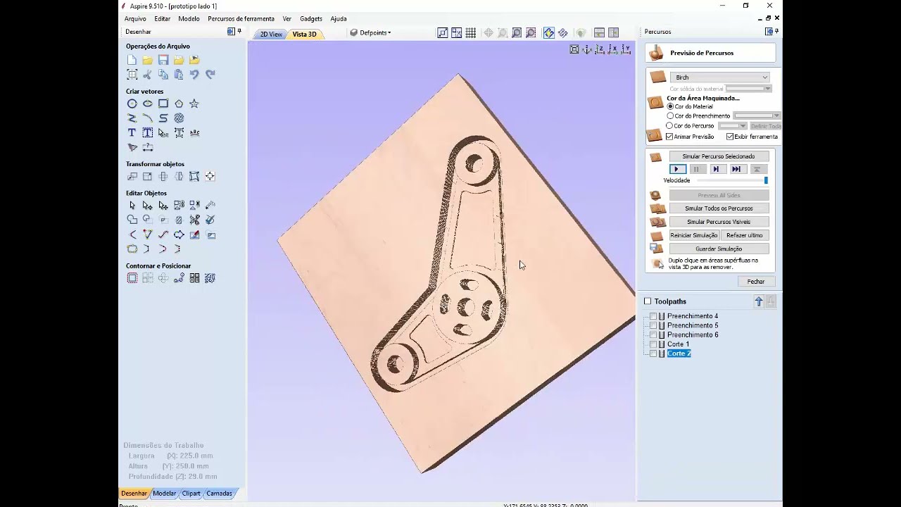Click the Reiniciar Simulação button
This screenshot has width=901, height=507.
pyautogui.click(x=694, y=235)
